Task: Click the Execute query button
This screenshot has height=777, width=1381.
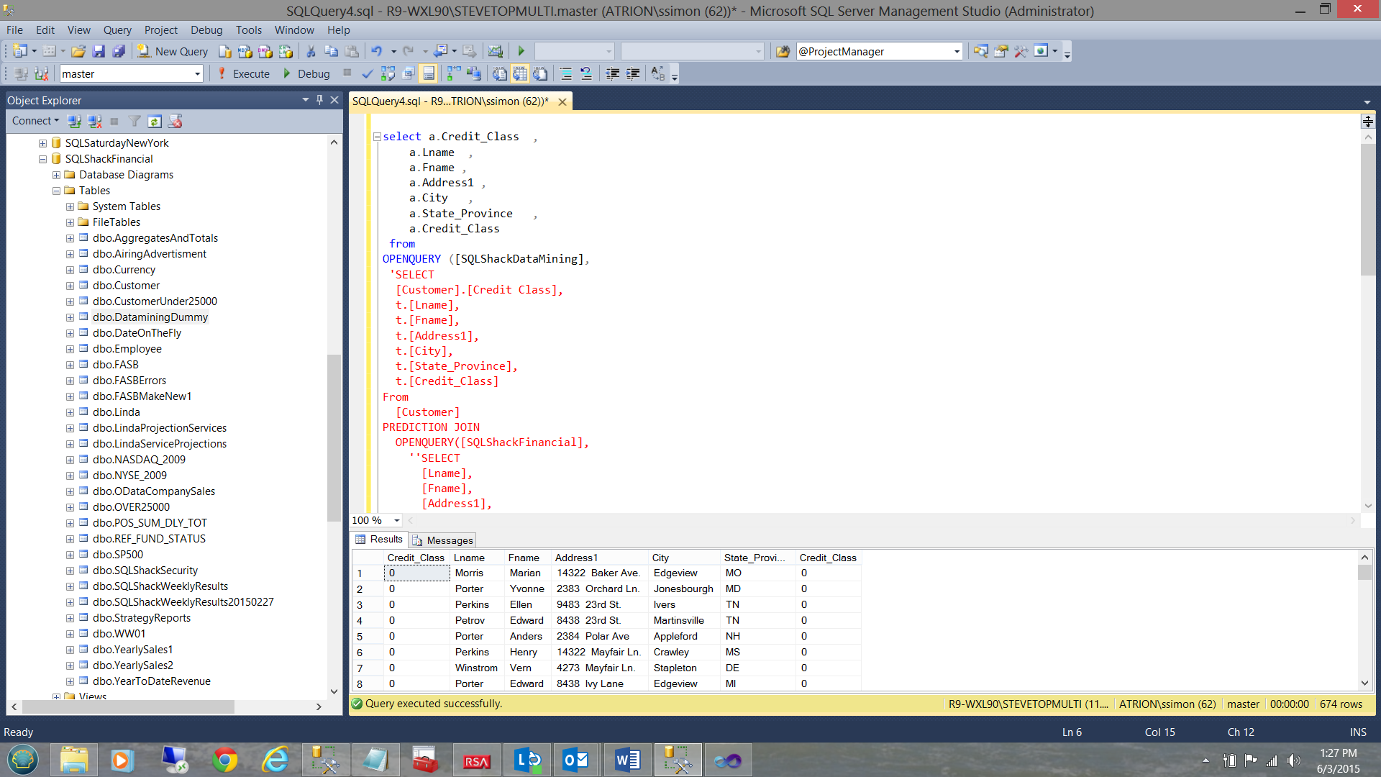Action: 244,73
